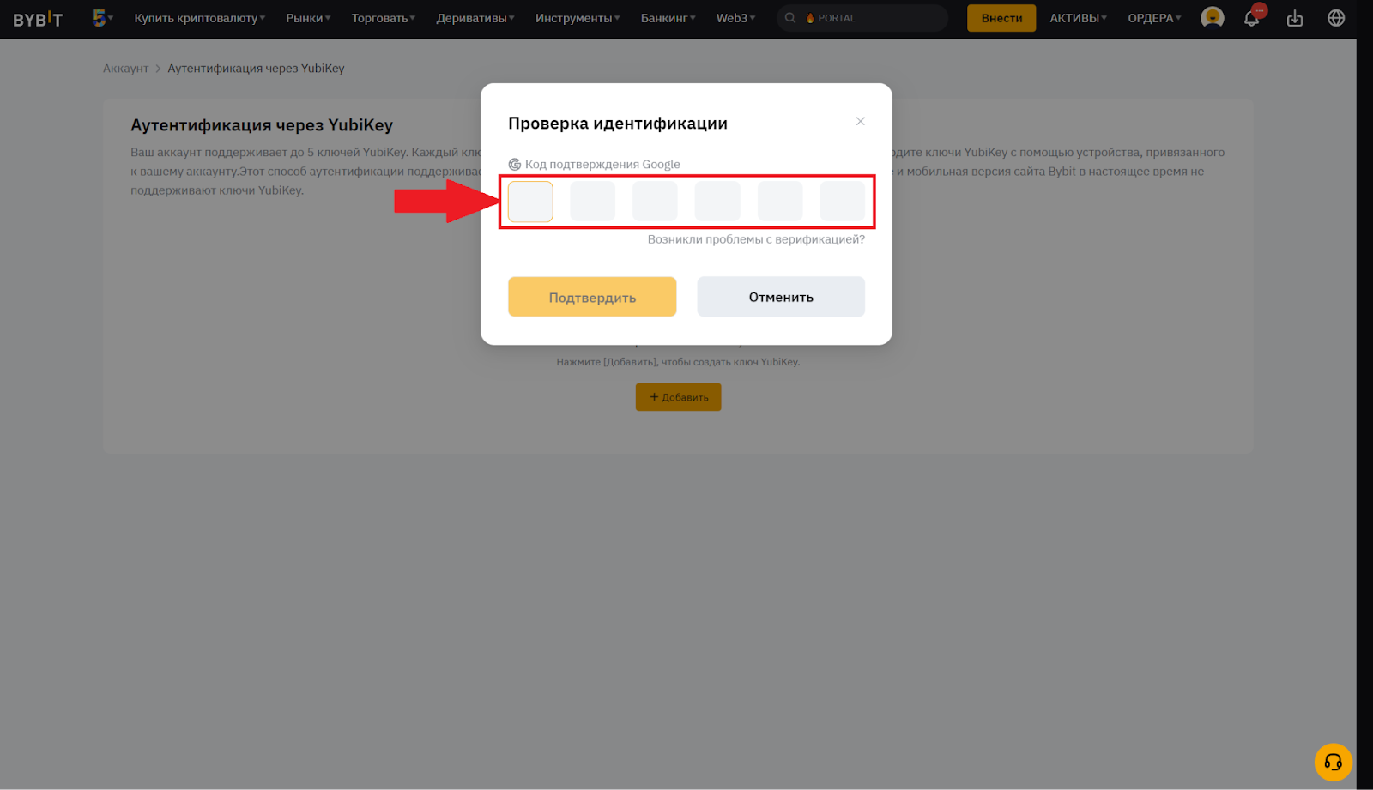Open the АКТИВЫ dropdown
This screenshot has height=790, width=1373.
pyautogui.click(x=1079, y=18)
